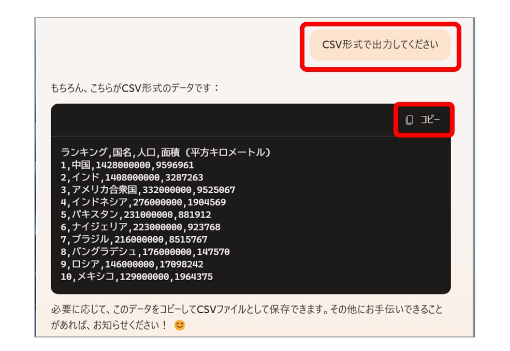
Task: Click the smiling emoji after お知らせください
Action: 180,325
